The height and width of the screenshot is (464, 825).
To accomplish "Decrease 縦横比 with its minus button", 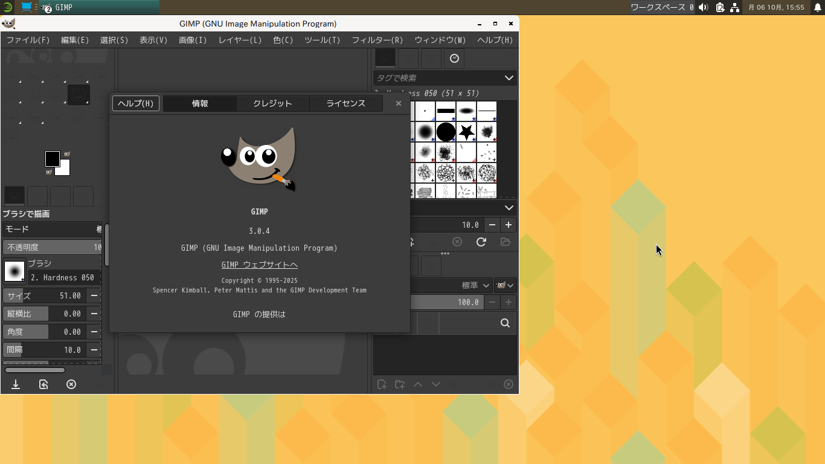I will (x=94, y=314).
